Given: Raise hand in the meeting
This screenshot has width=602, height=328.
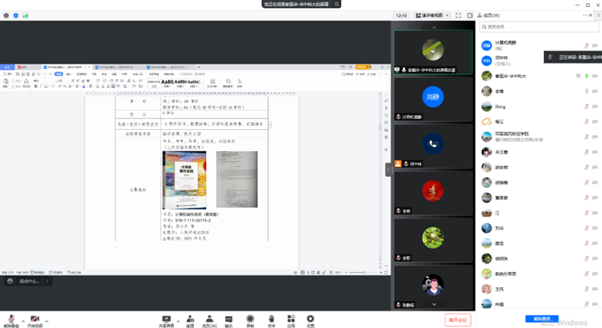Looking at the screenshot, I should tap(271, 320).
